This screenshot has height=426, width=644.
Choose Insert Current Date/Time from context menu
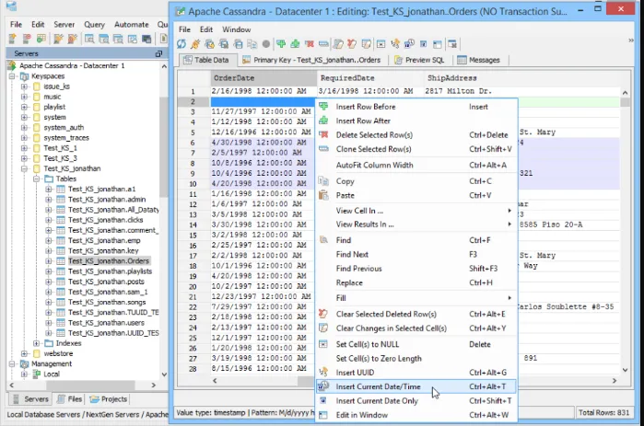click(x=416, y=386)
